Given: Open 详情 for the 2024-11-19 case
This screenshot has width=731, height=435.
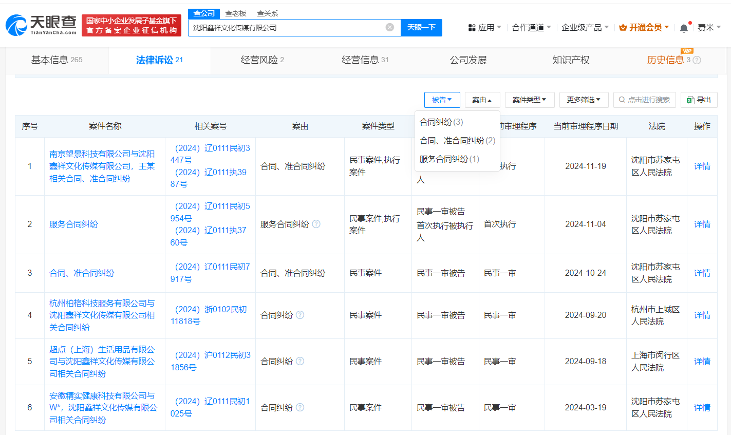Looking at the screenshot, I should pyautogui.click(x=702, y=166).
